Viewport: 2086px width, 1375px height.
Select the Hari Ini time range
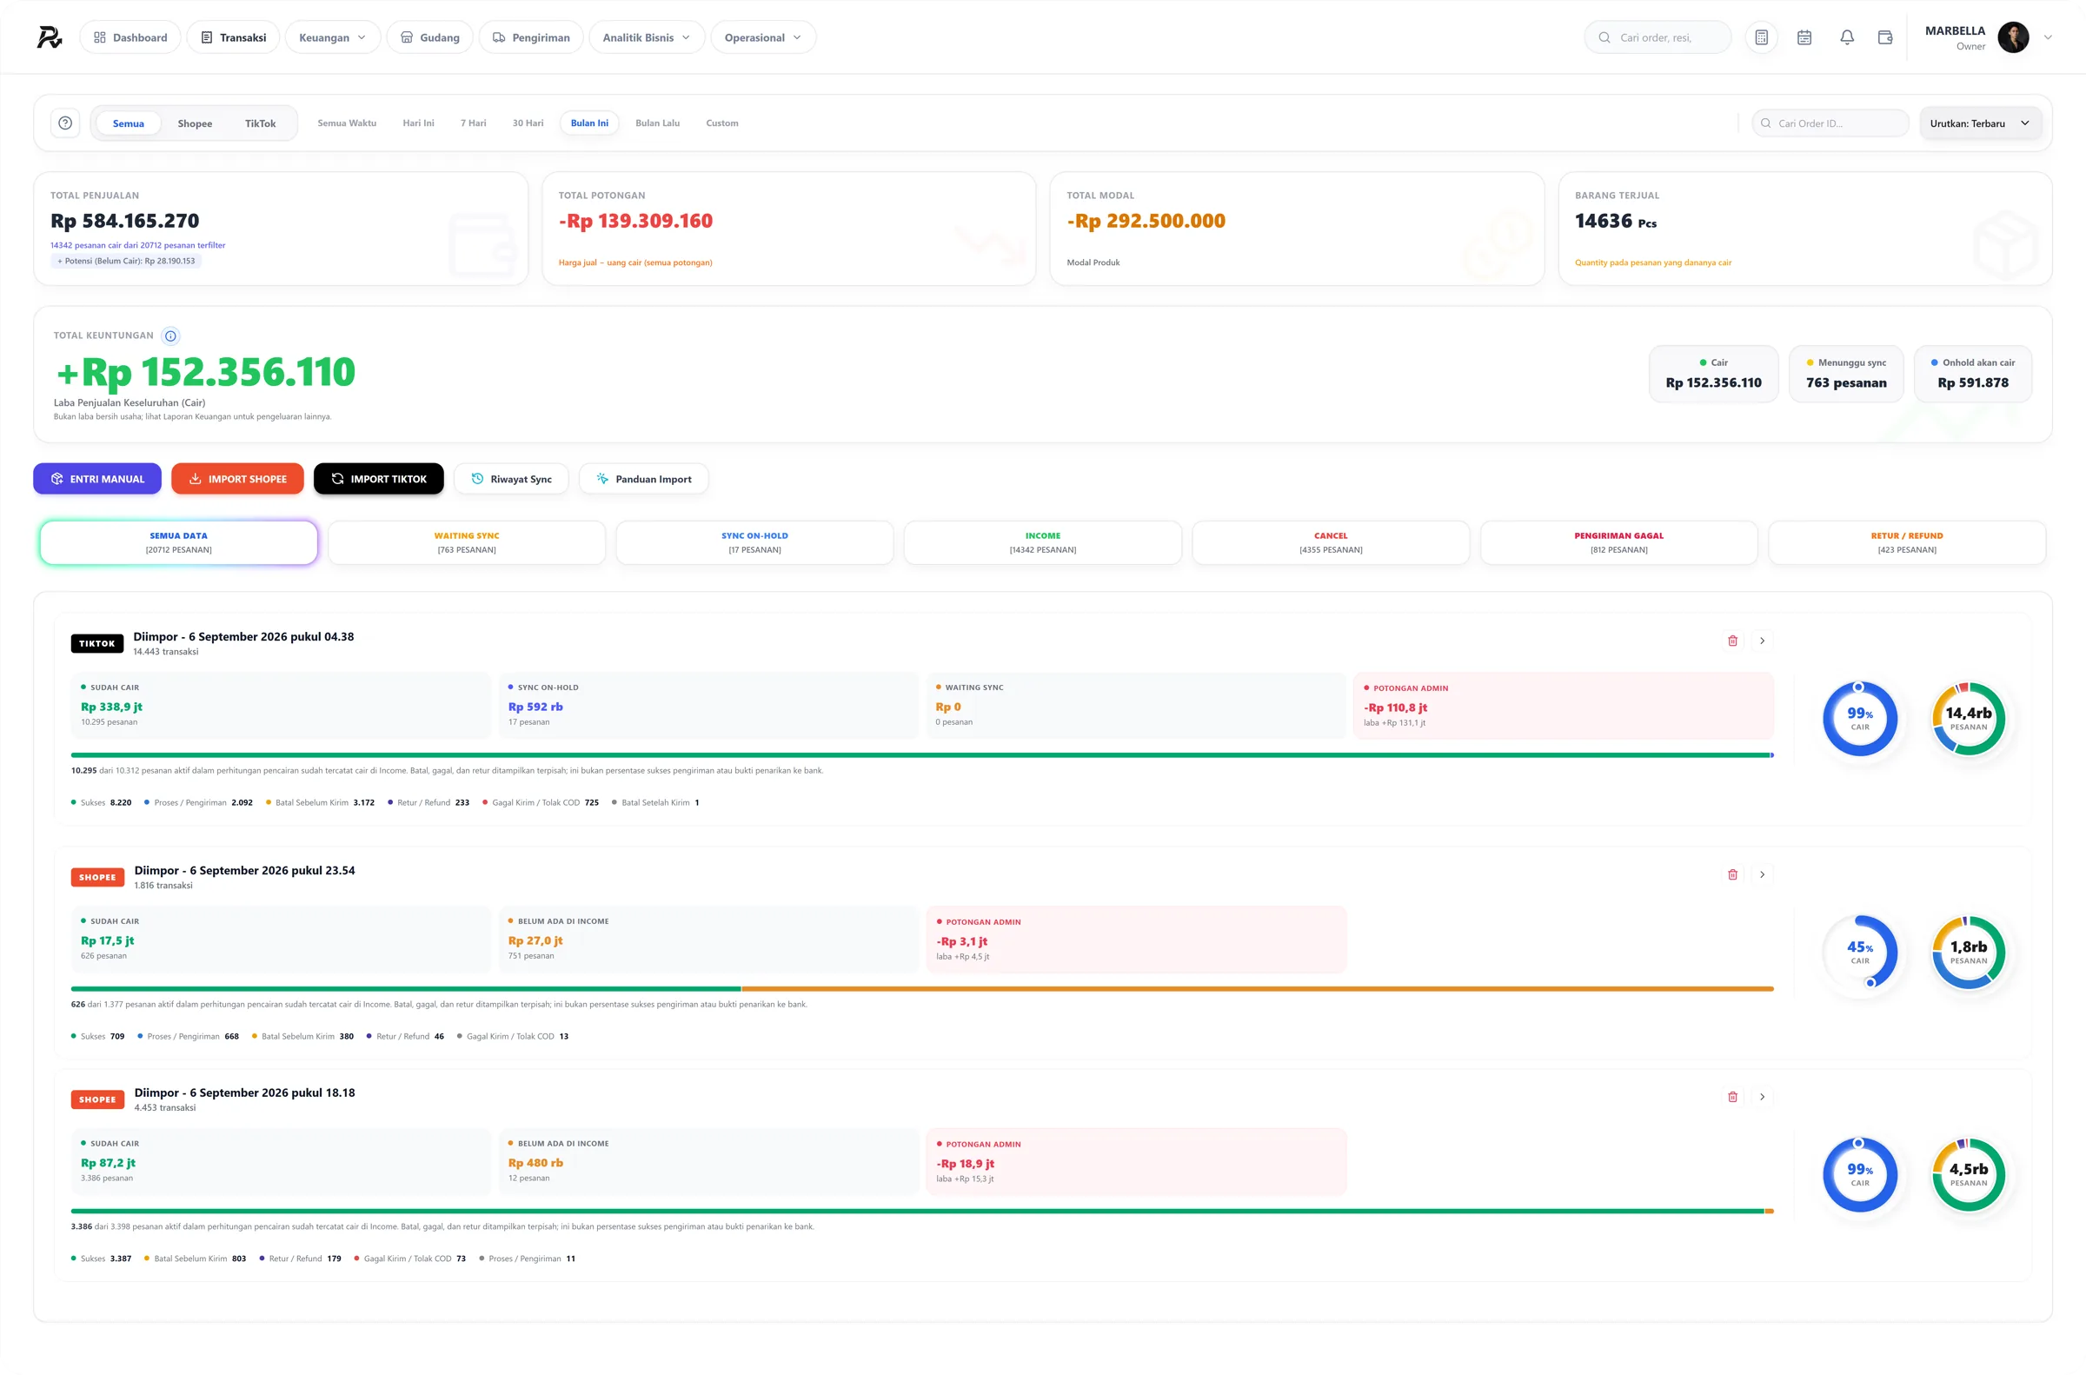418,123
